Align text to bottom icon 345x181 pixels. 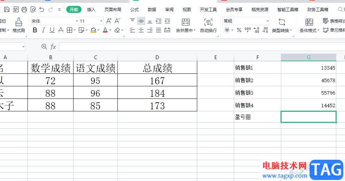click(150, 21)
